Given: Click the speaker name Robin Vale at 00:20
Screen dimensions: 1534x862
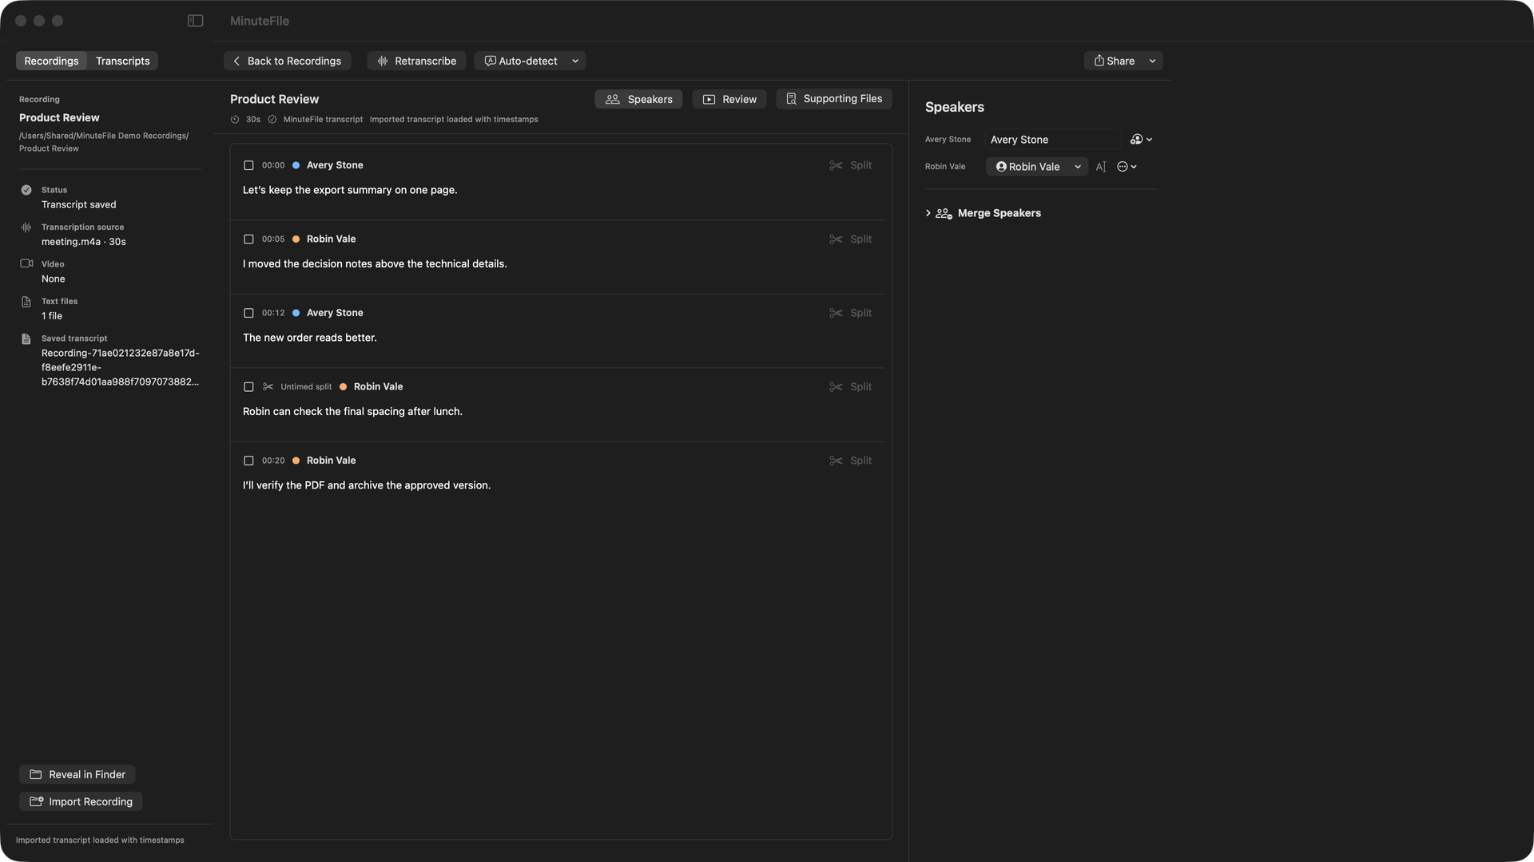Looking at the screenshot, I should (x=332, y=461).
